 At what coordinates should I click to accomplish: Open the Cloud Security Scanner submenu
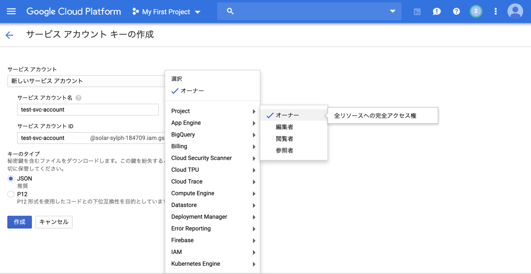point(212,158)
